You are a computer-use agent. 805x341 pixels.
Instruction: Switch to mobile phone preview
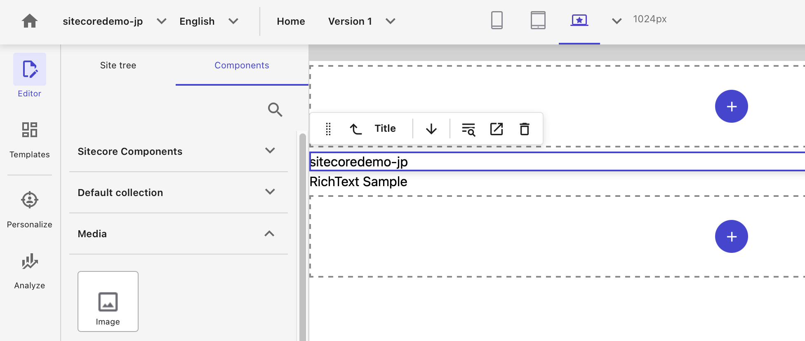(497, 20)
